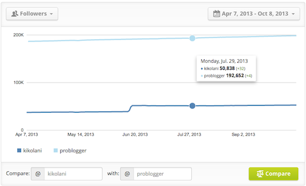Viewport: 306px width, 186px height.
Task: Click the light blue problogger legend swatch
Action: [56, 150]
